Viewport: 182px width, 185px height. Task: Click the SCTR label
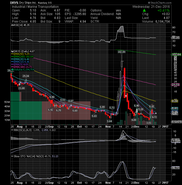pyautogui.click(x=95, y=22)
